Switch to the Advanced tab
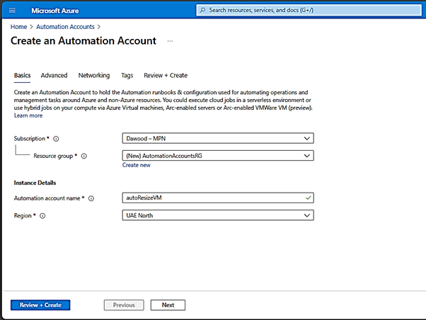426x320 pixels. 54,75
